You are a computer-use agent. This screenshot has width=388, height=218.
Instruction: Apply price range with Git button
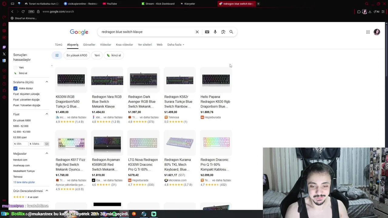pyautogui.click(x=47, y=144)
